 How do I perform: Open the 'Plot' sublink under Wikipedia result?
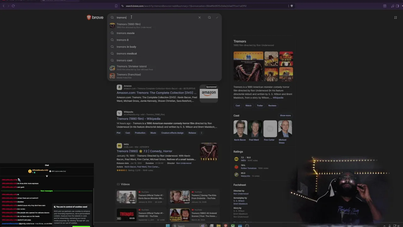[x=118, y=133]
